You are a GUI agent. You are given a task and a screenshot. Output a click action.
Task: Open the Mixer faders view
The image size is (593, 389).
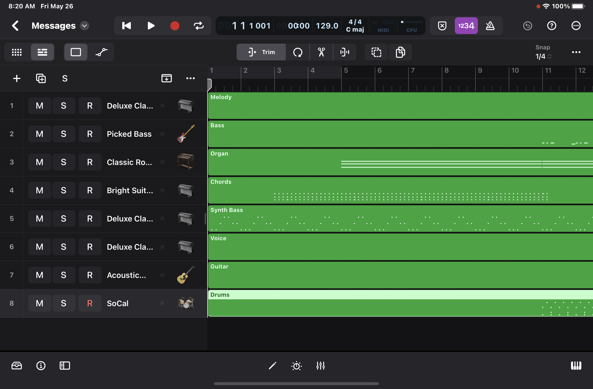pyautogui.click(x=320, y=365)
